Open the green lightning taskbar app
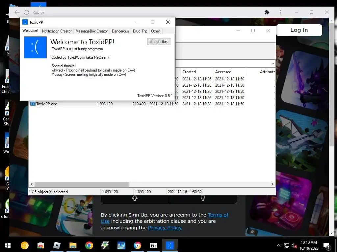Screen dimensions: 337x252 [x=105, y=245]
